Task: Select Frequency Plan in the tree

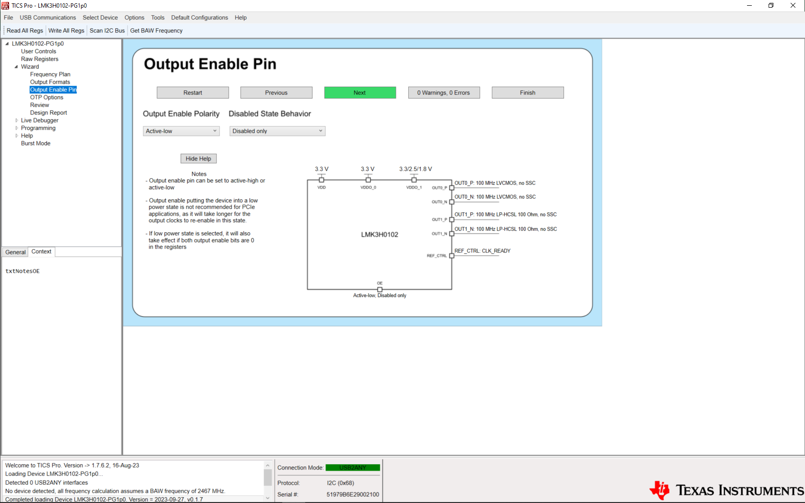Action: point(50,74)
